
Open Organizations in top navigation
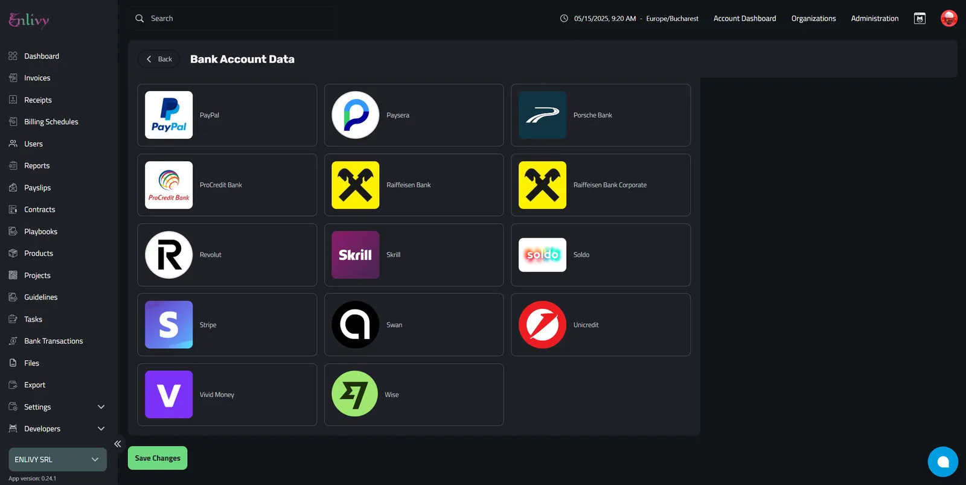814,19
